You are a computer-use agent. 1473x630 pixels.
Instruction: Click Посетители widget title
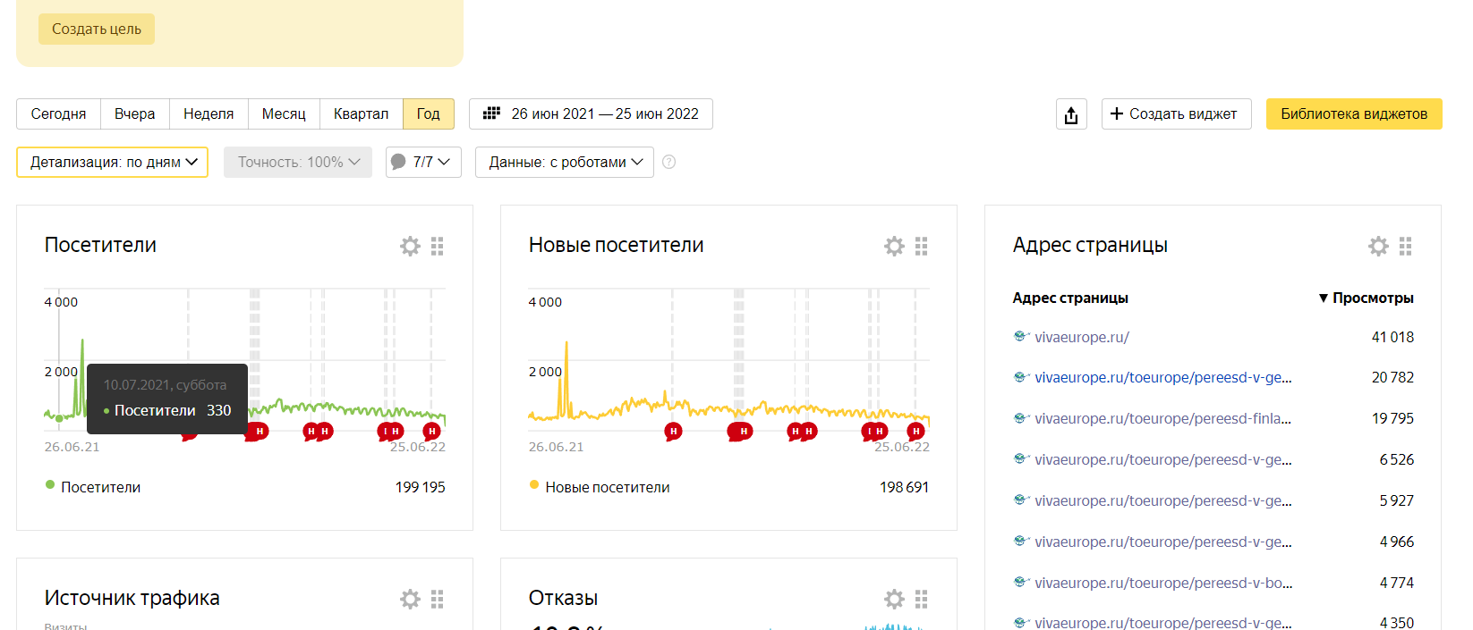pyautogui.click(x=100, y=245)
